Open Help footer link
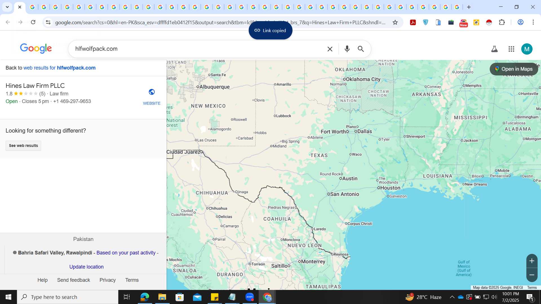The image size is (541, 304). point(43,280)
